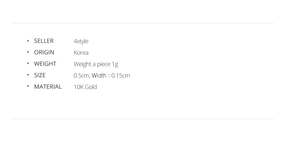Select the Korea origin value
The height and width of the screenshot is (143, 286).
81,53
